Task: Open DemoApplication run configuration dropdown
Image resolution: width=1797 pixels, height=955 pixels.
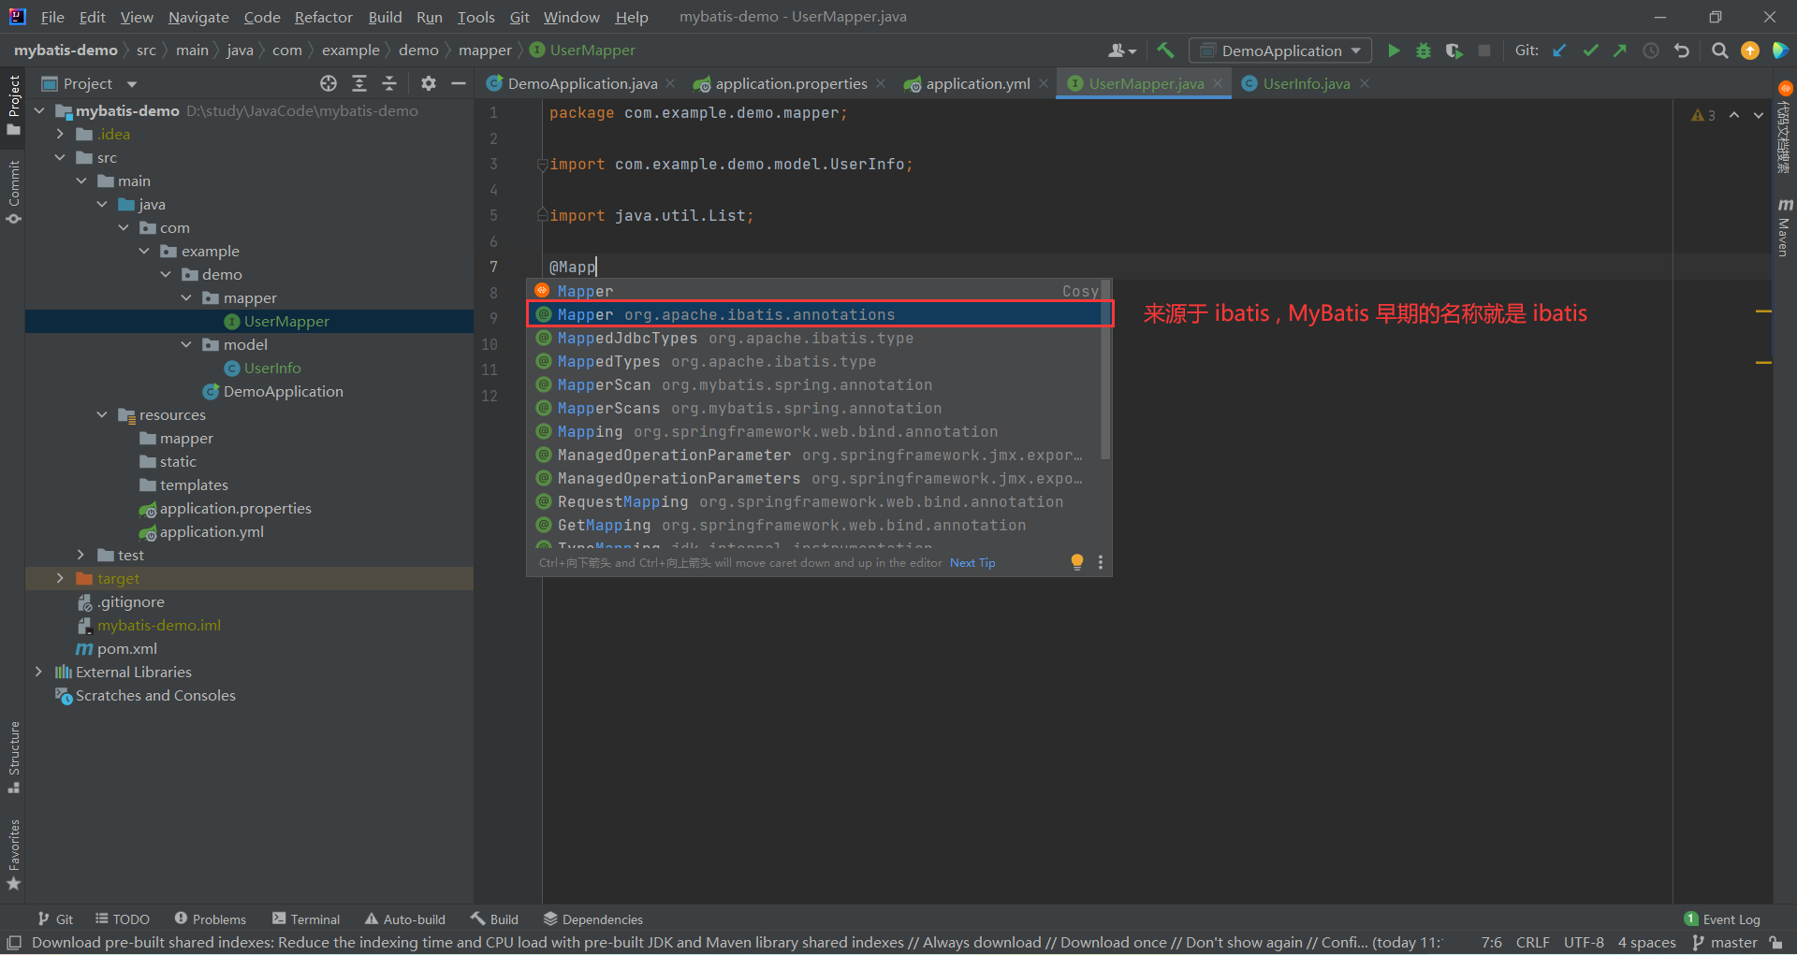Action: 1279,51
